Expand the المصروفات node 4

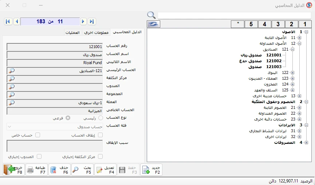[x=306, y=143]
